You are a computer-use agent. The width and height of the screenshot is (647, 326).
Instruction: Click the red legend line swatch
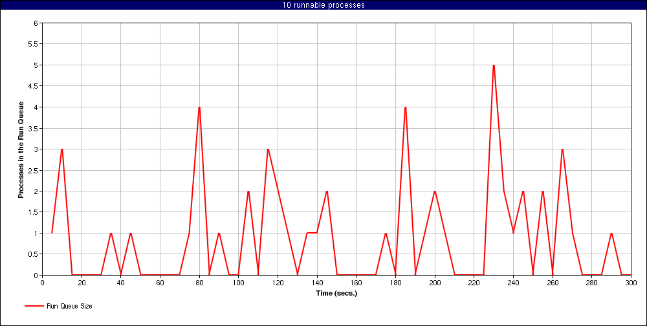[34, 306]
